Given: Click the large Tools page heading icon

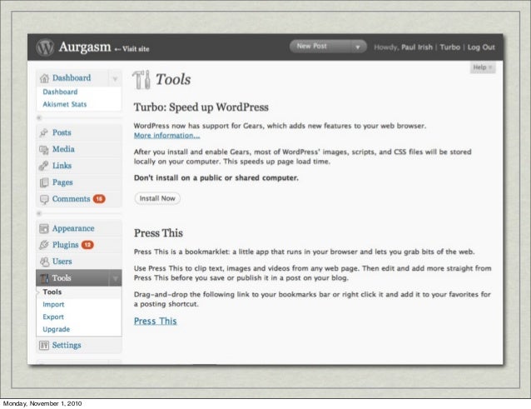Looking at the screenshot, I should pyautogui.click(x=141, y=80).
